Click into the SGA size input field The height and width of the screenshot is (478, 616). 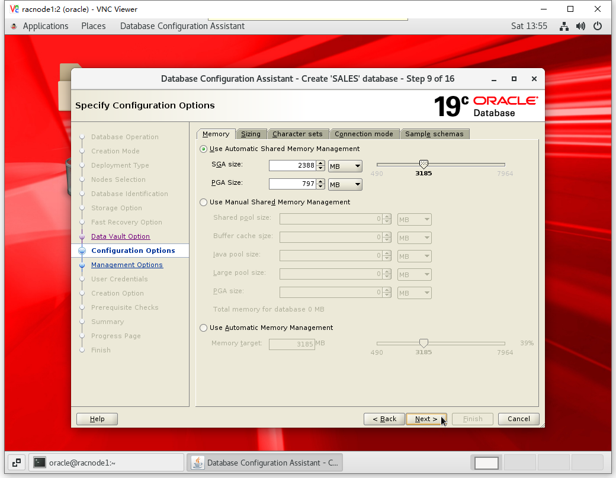pos(292,166)
